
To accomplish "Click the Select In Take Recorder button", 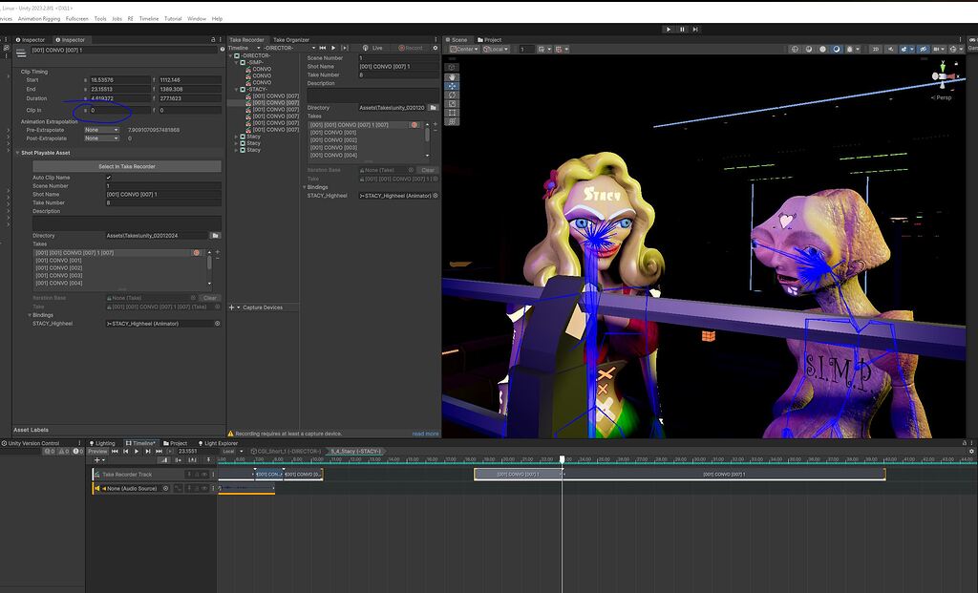I will coord(126,166).
